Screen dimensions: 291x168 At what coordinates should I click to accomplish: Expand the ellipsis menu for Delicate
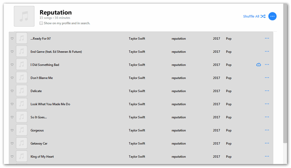tap(267, 91)
